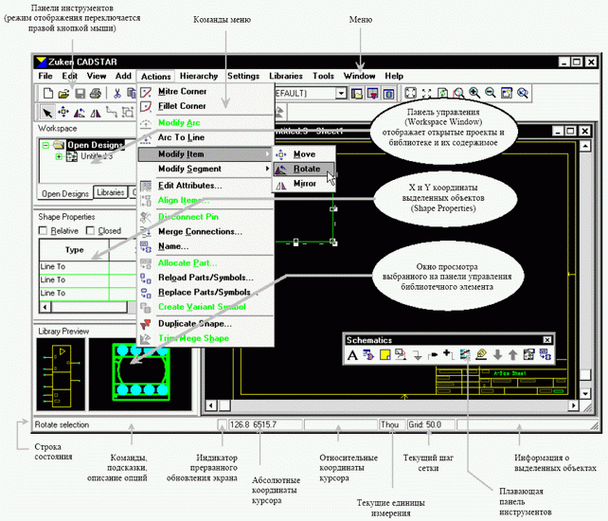Click the world zoom magnifier icon
608x521 pixels.
[523, 93]
